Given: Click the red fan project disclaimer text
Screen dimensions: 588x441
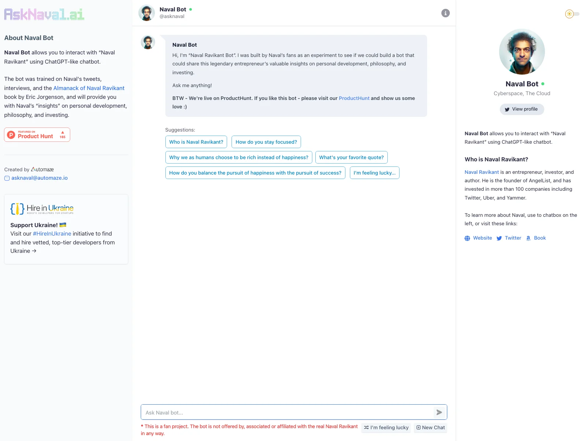Looking at the screenshot, I should (249, 430).
